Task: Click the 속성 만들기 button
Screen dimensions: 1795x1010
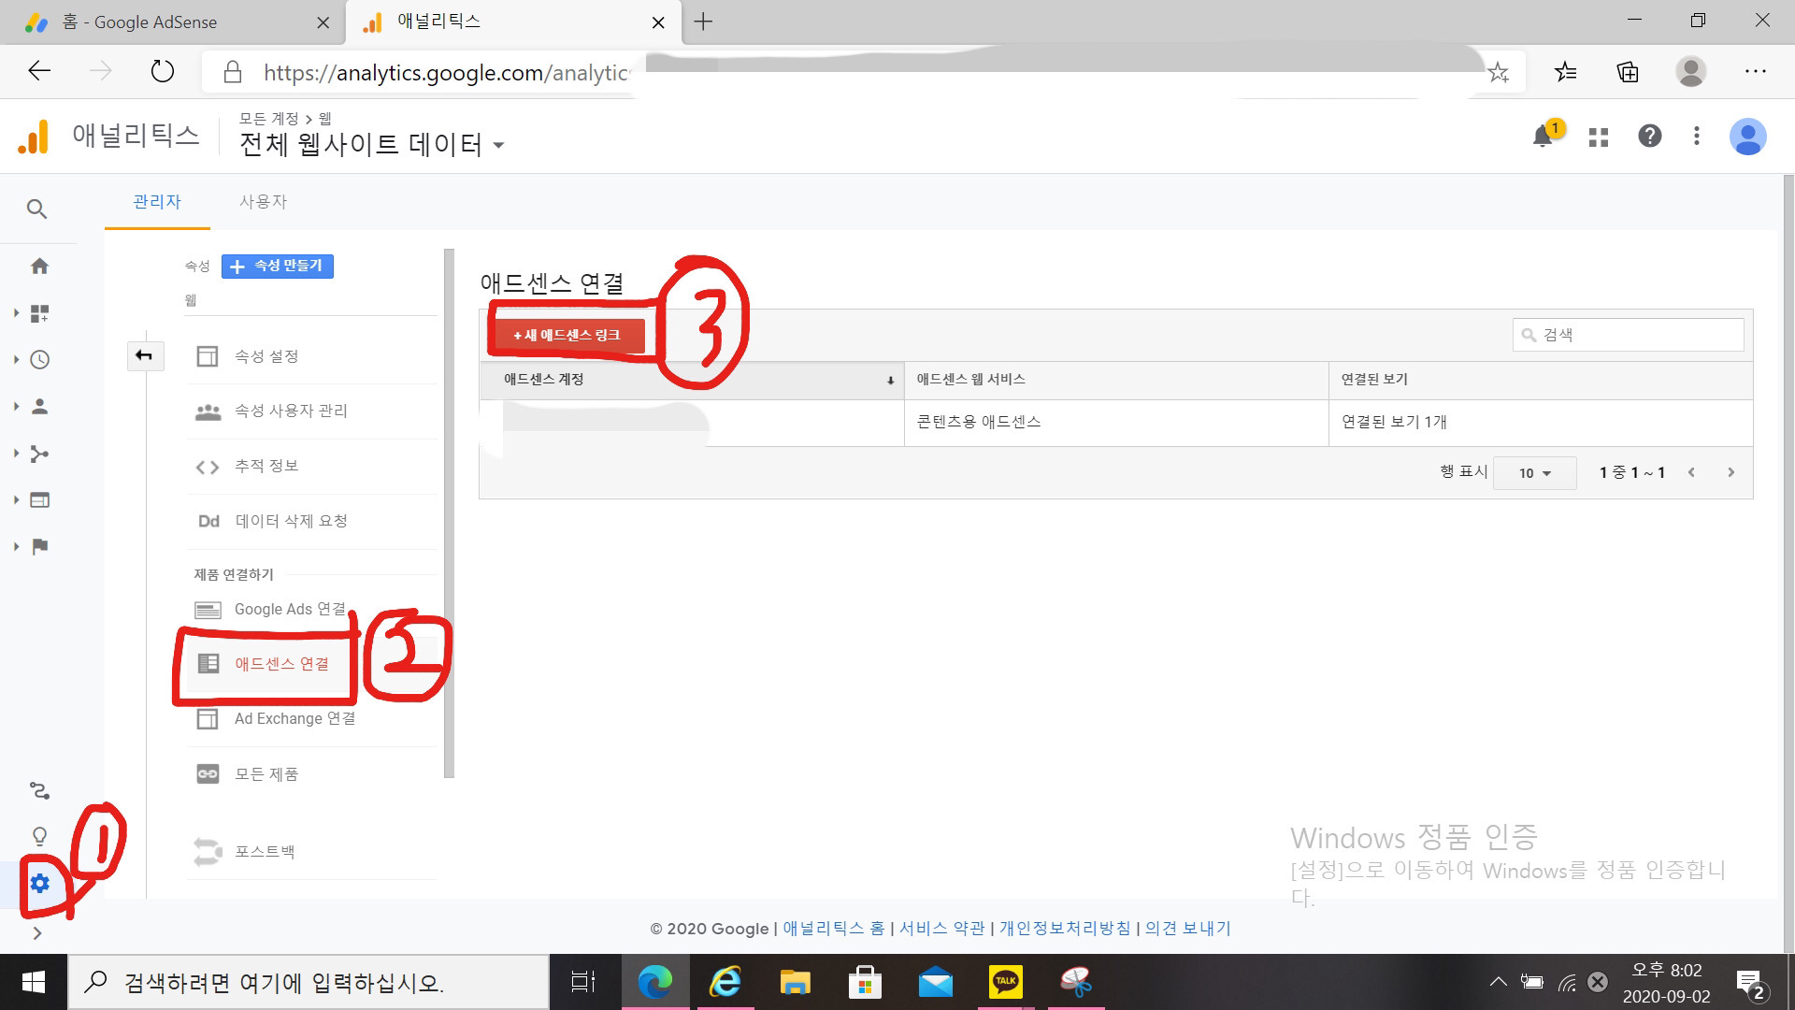Action: [x=278, y=266]
